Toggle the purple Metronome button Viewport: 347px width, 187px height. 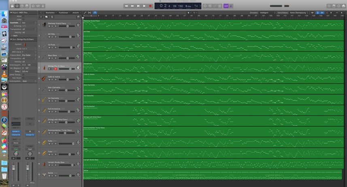[x=231, y=6]
